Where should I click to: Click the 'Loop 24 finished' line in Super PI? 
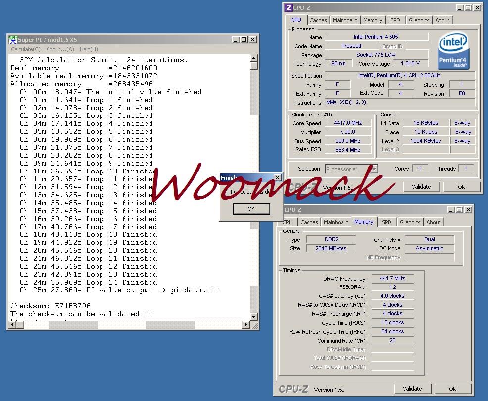coord(89,283)
